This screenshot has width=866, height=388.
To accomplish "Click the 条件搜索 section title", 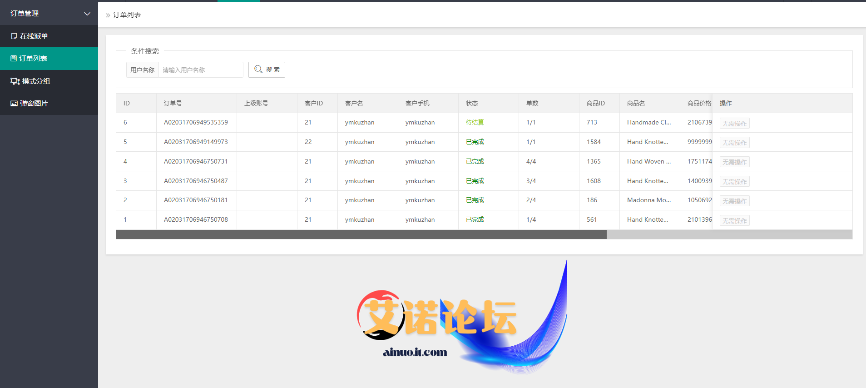I will coord(145,51).
